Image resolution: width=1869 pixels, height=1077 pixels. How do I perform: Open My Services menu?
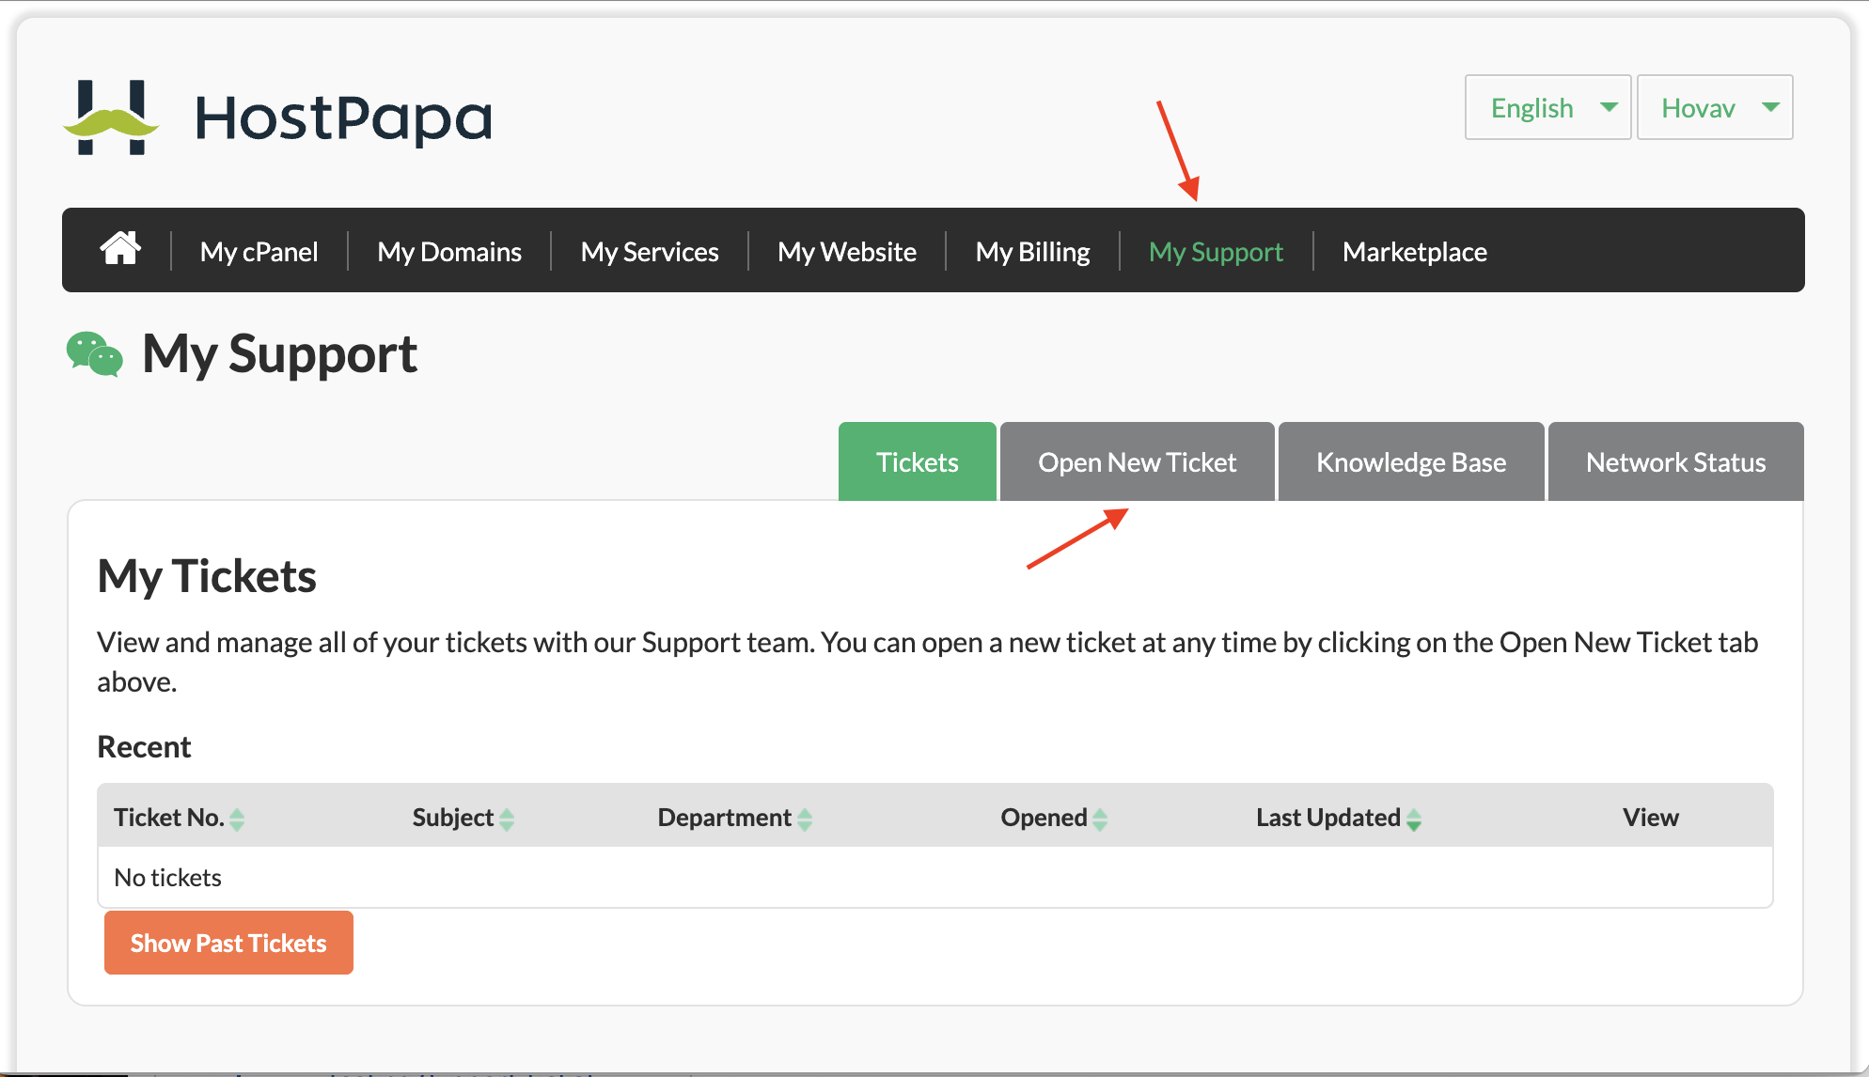click(x=650, y=252)
